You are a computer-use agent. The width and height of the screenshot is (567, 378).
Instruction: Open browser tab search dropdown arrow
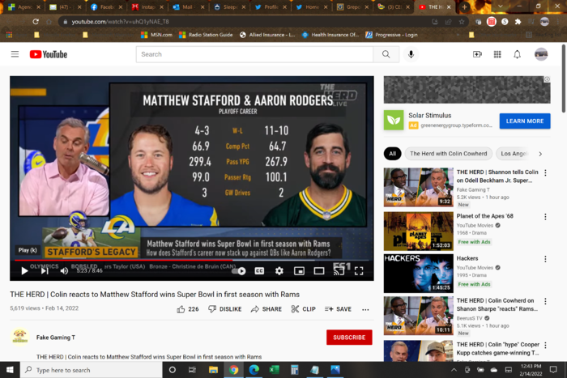pyautogui.click(x=500, y=6)
